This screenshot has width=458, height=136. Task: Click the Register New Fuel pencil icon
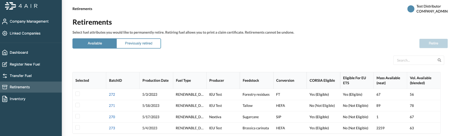click(x=5, y=64)
